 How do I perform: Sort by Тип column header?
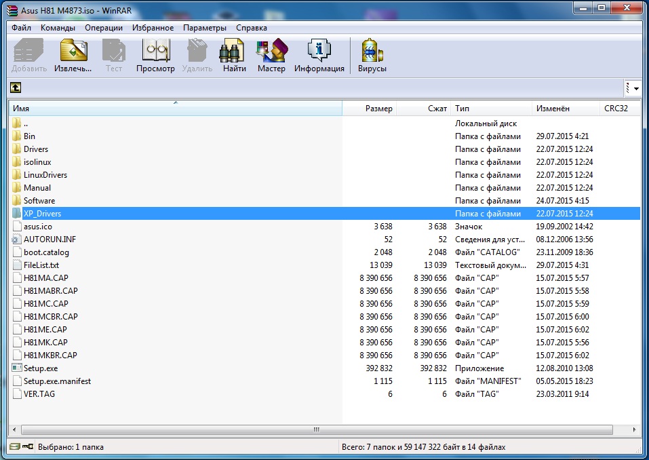coord(491,109)
